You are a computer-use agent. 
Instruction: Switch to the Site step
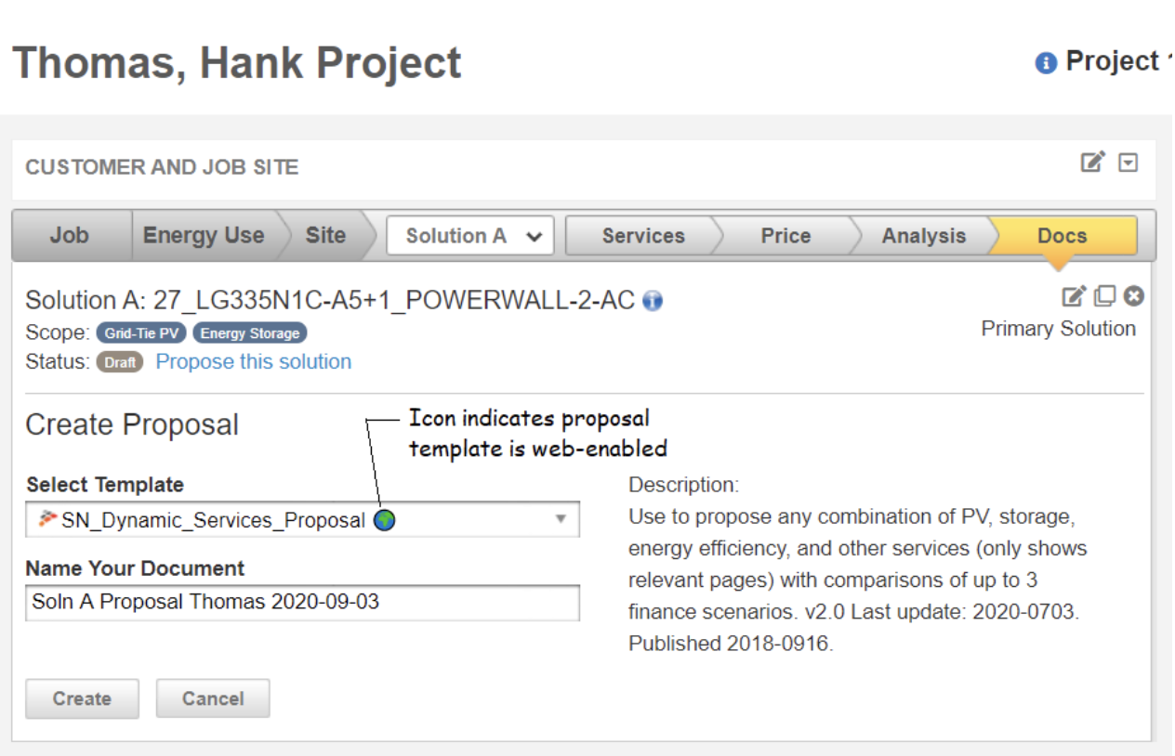(325, 236)
